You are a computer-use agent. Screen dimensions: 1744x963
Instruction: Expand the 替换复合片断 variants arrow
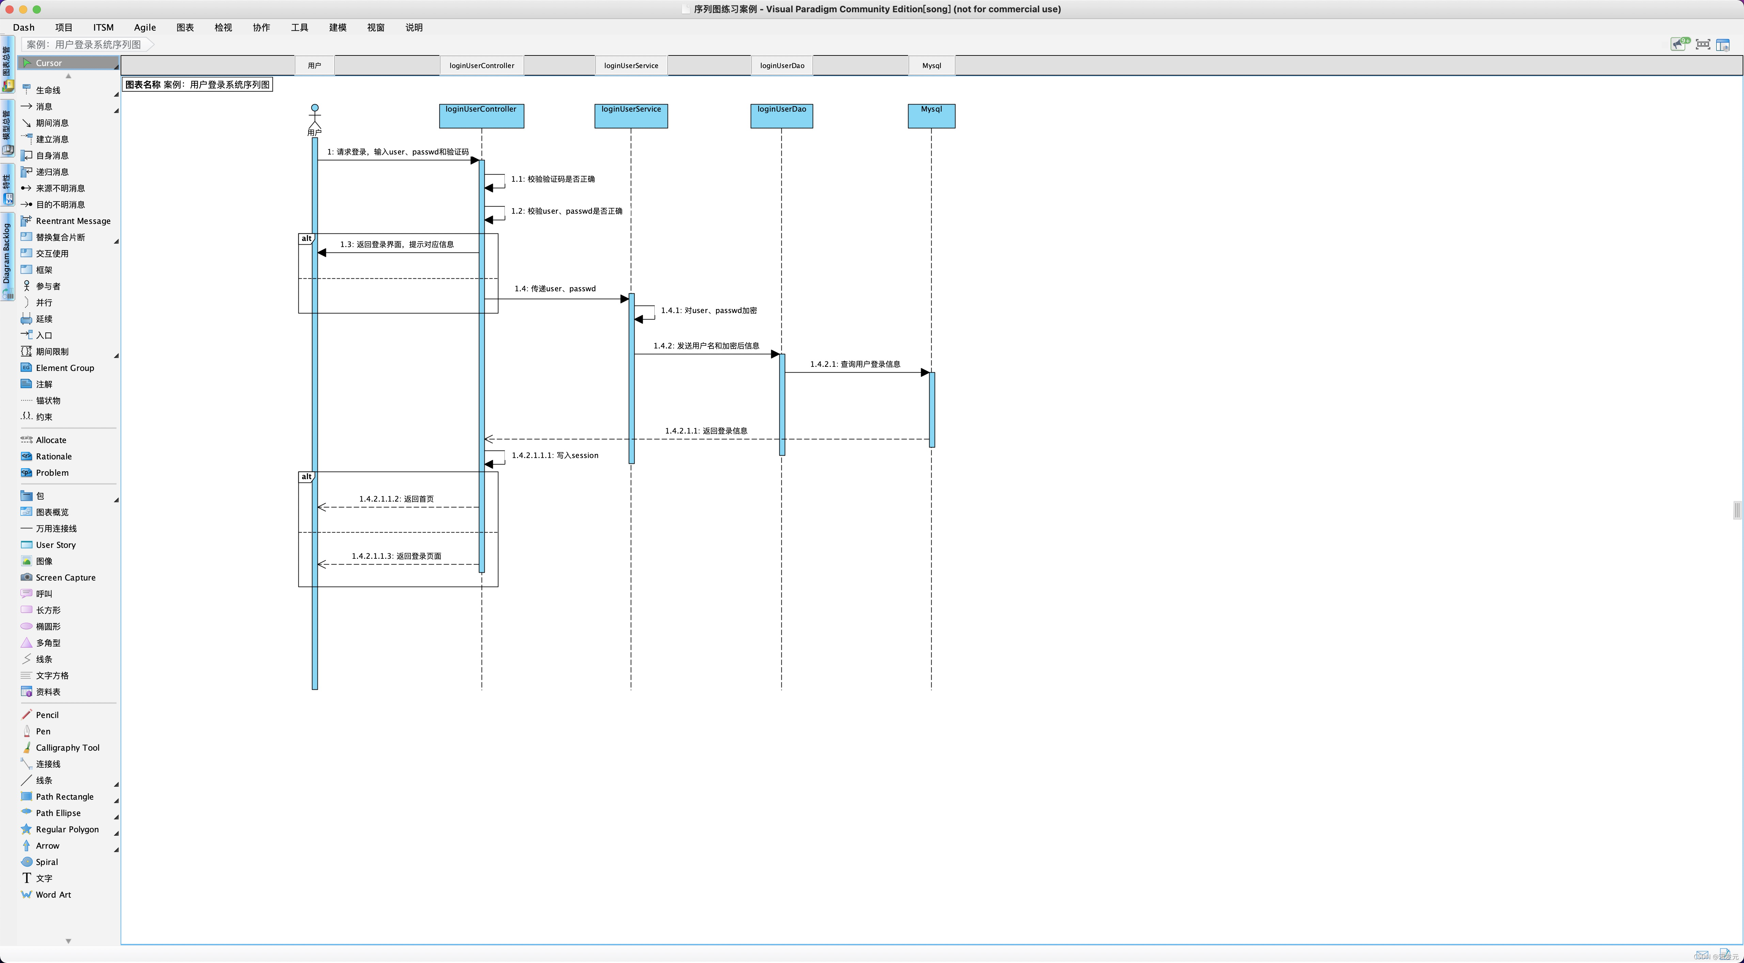116,241
